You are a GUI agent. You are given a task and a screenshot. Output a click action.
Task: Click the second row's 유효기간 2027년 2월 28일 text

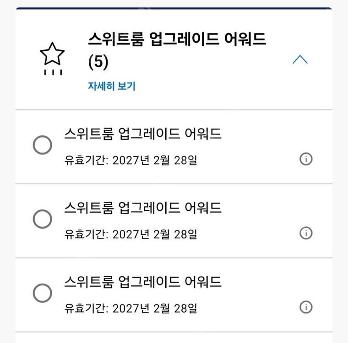pyautogui.click(x=131, y=235)
